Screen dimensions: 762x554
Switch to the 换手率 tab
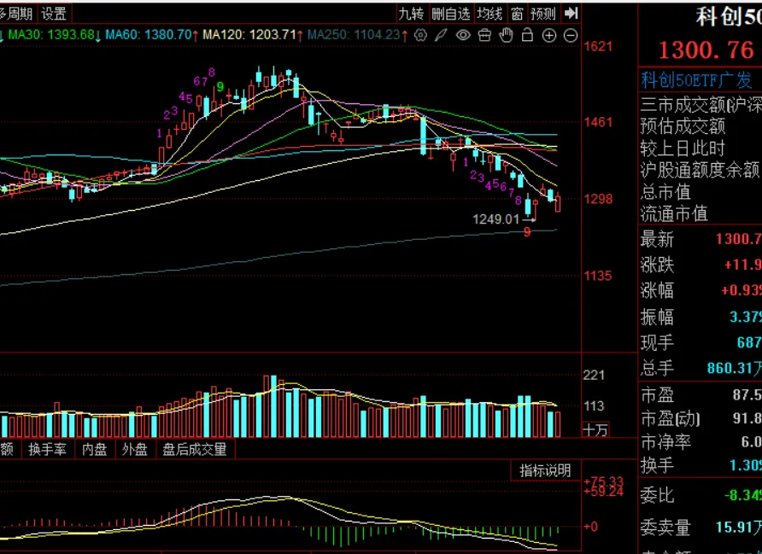pyautogui.click(x=47, y=449)
